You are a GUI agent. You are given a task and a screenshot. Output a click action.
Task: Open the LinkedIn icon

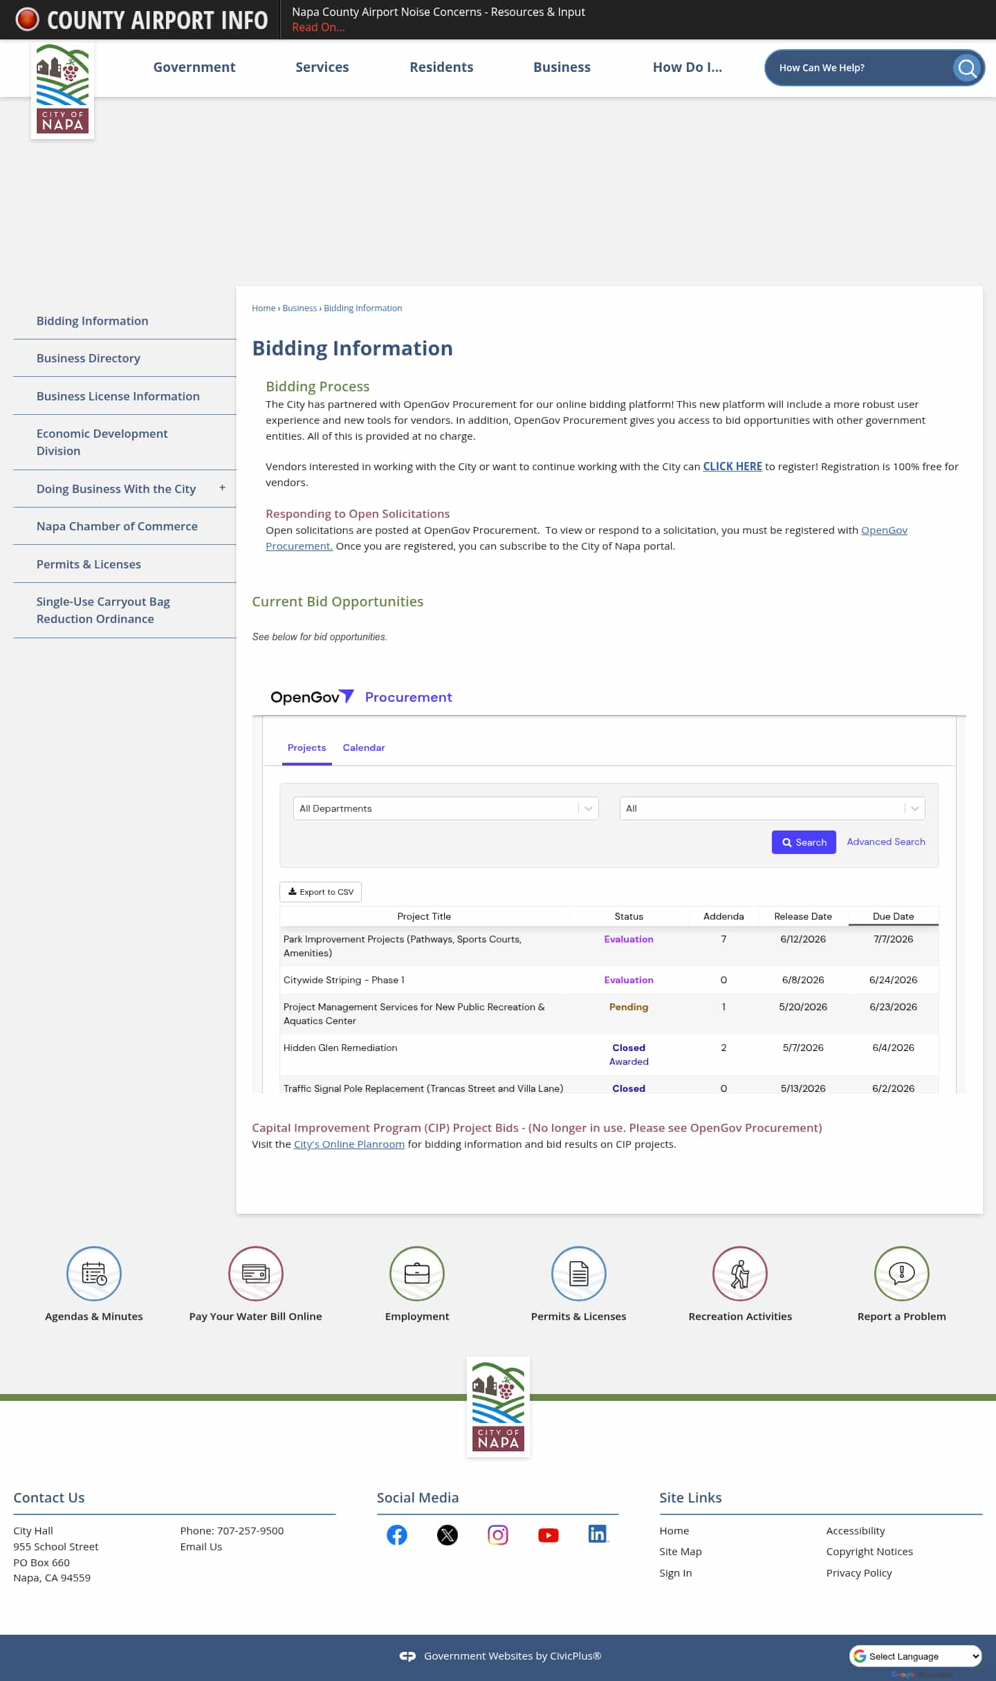(598, 1534)
